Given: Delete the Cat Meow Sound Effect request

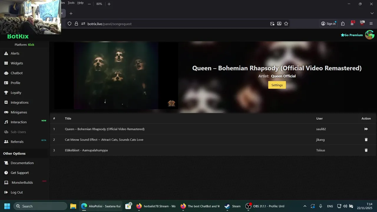Looking at the screenshot, I should tap(366, 140).
